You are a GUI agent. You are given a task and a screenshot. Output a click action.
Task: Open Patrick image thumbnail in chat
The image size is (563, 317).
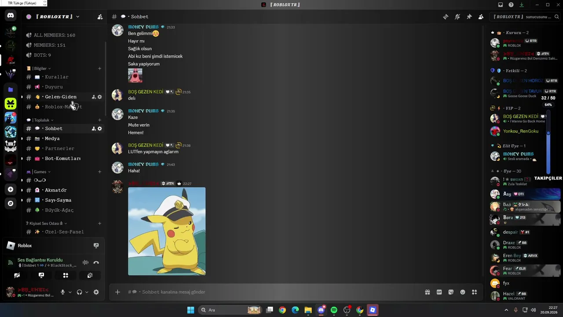pos(135,75)
